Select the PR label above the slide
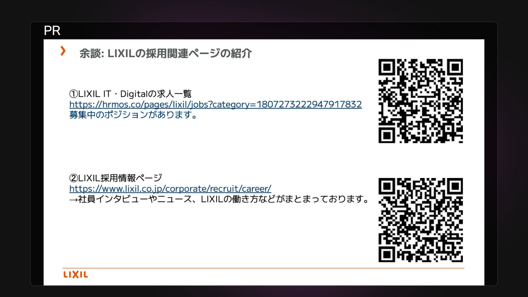This screenshot has height=297, width=528. [x=52, y=31]
